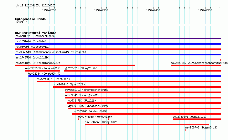Viewport: 228px width, 140px height.
Task: Click the red esv2659189 variant bar
Action: pyautogui.click(x=196, y=65)
